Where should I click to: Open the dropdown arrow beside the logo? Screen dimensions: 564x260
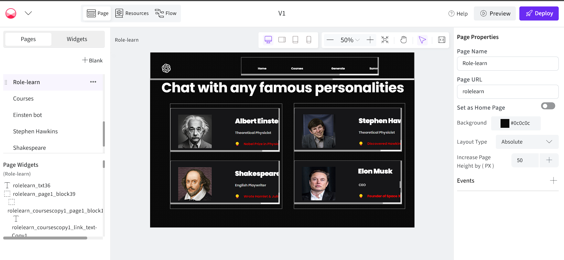[x=28, y=13]
